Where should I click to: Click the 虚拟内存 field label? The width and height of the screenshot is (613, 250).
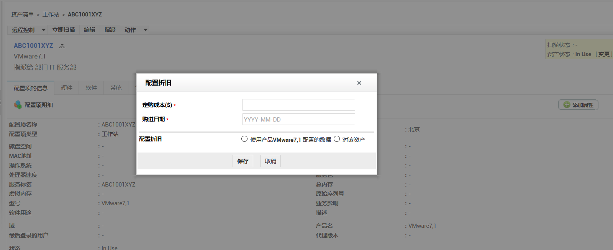(20, 194)
